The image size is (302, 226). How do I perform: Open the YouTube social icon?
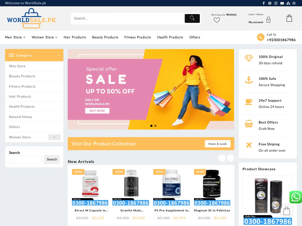pos(282,3)
